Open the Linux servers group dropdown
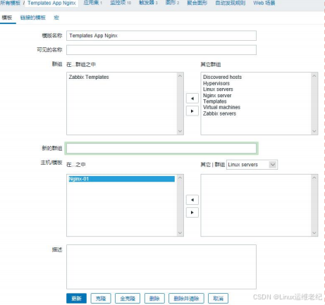The height and width of the screenshot is (305, 325). [252, 165]
